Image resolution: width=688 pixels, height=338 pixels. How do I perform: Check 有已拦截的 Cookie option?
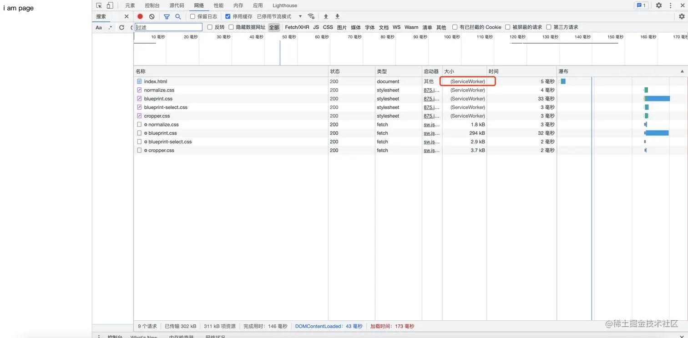pos(455,27)
